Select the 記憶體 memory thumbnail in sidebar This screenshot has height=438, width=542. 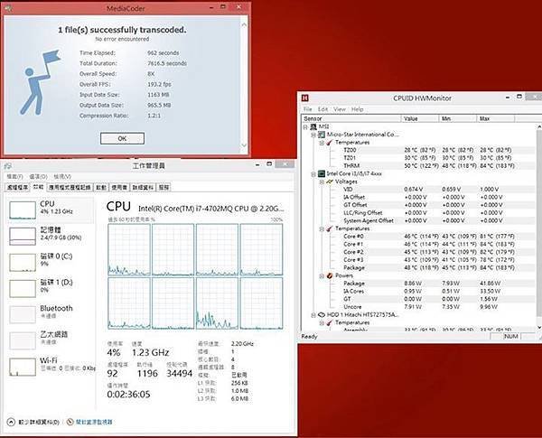[23, 236]
